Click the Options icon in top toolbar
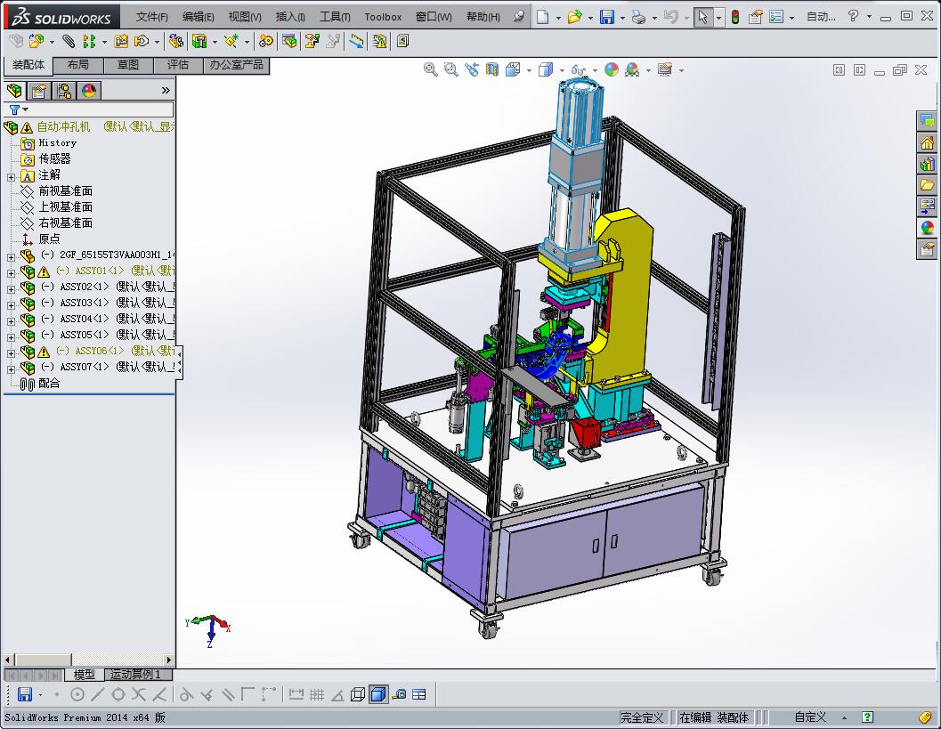 coord(776,17)
